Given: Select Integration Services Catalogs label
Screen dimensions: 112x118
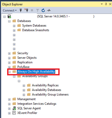Looking at the screenshot, I should (37, 104).
